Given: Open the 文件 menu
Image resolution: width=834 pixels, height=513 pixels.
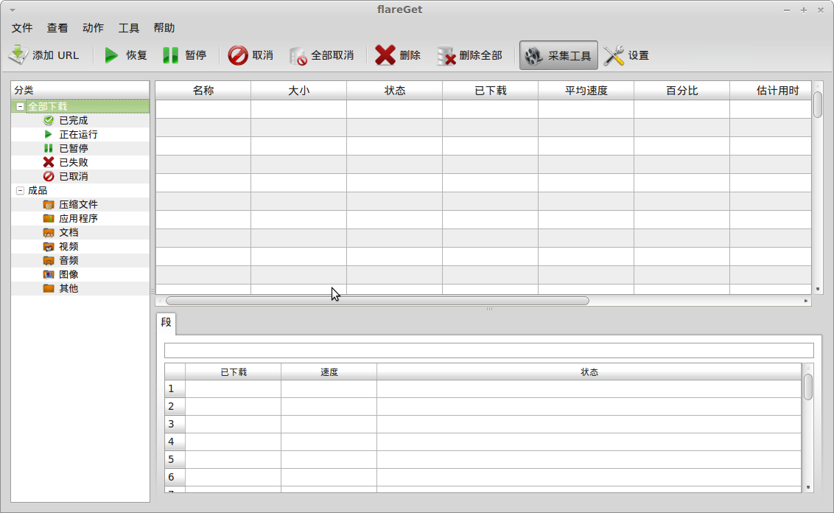Looking at the screenshot, I should tap(22, 28).
